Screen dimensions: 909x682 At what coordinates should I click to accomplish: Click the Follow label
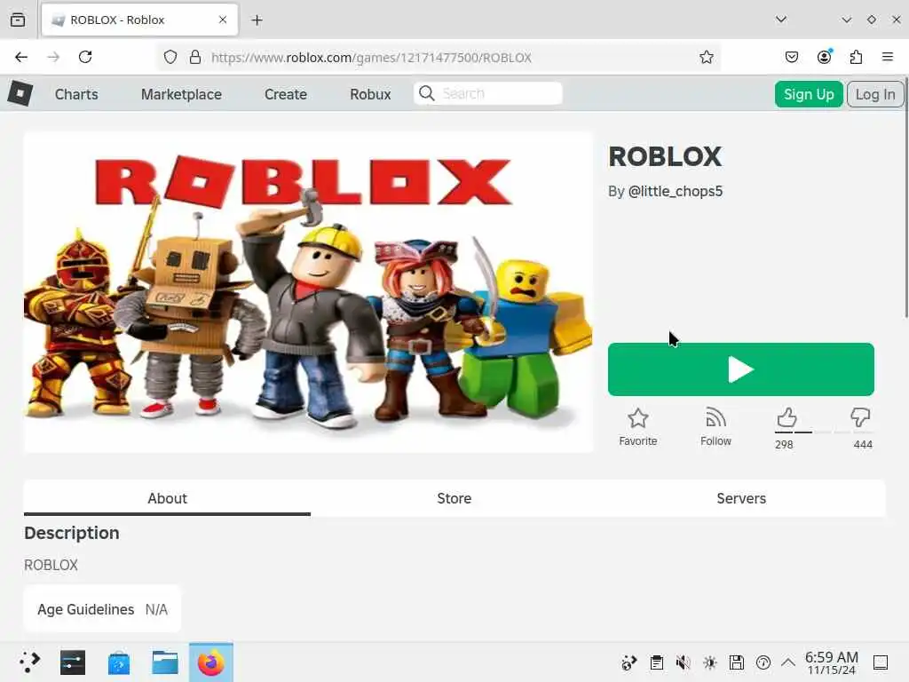pos(715,440)
